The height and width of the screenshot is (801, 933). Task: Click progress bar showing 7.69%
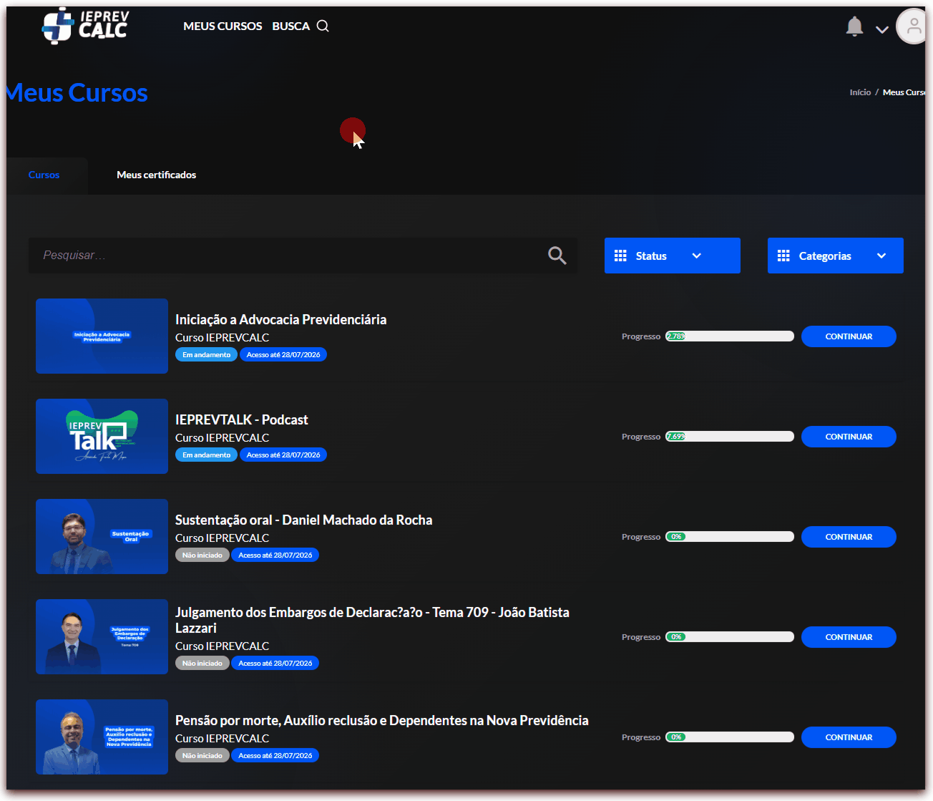click(x=730, y=437)
